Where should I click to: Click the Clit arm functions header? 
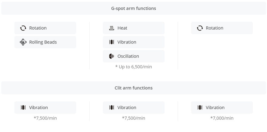[133, 88]
